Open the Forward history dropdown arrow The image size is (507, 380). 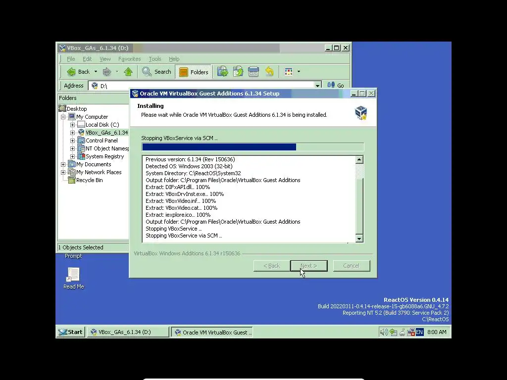117,72
